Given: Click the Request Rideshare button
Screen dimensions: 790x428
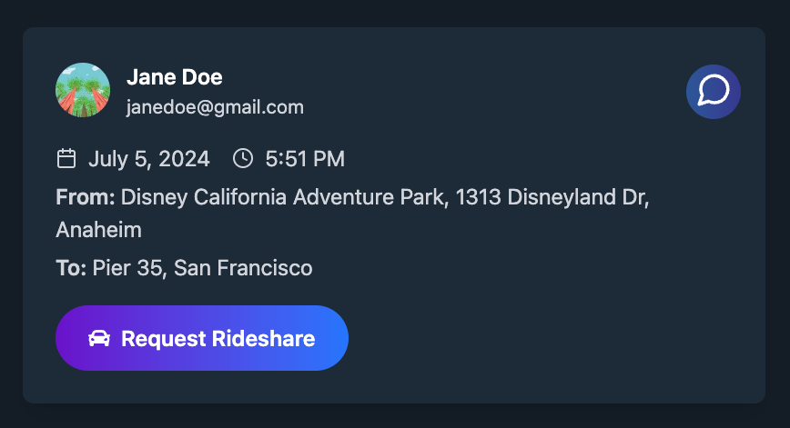Looking at the screenshot, I should [x=202, y=338].
